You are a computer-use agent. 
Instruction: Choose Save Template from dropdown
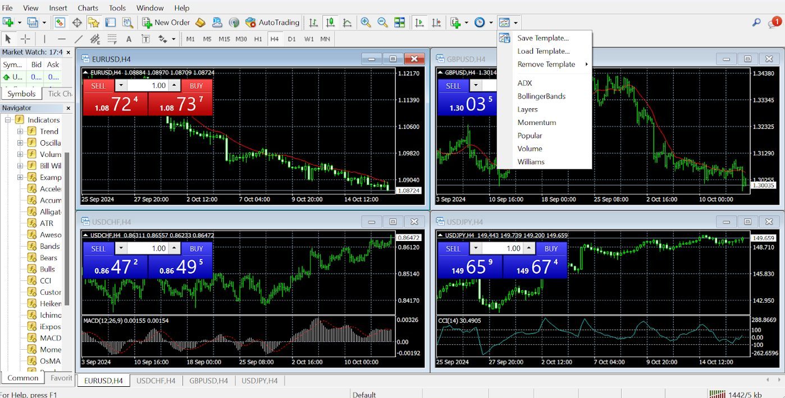tap(544, 38)
